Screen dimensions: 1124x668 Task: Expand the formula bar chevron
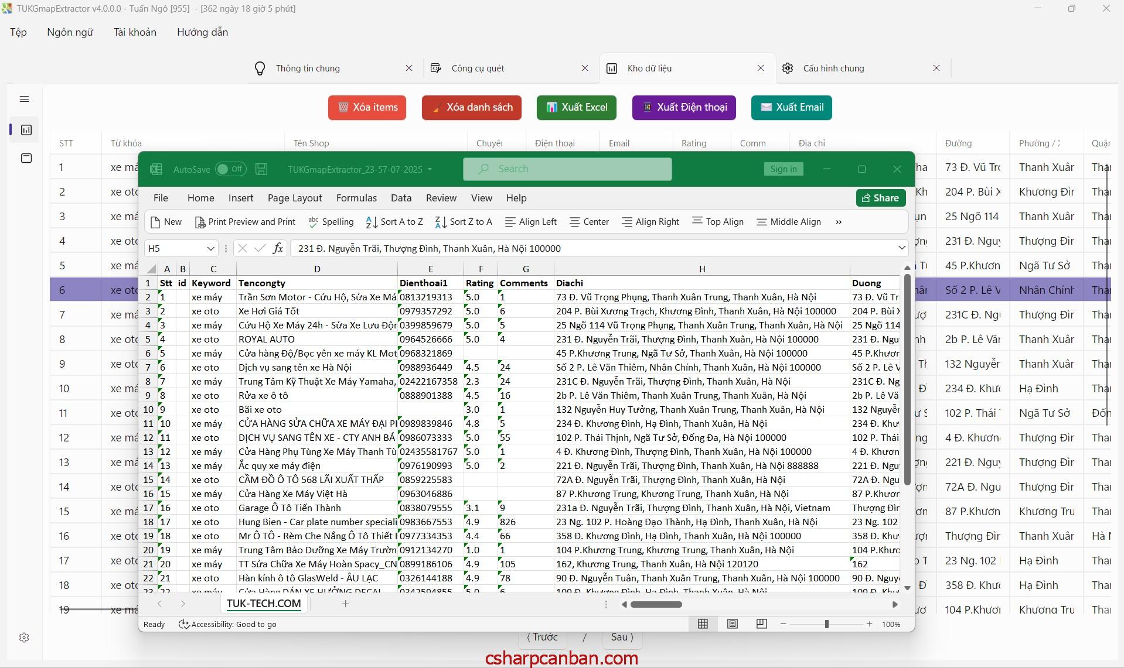pyautogui.click(x=901, y=248)
